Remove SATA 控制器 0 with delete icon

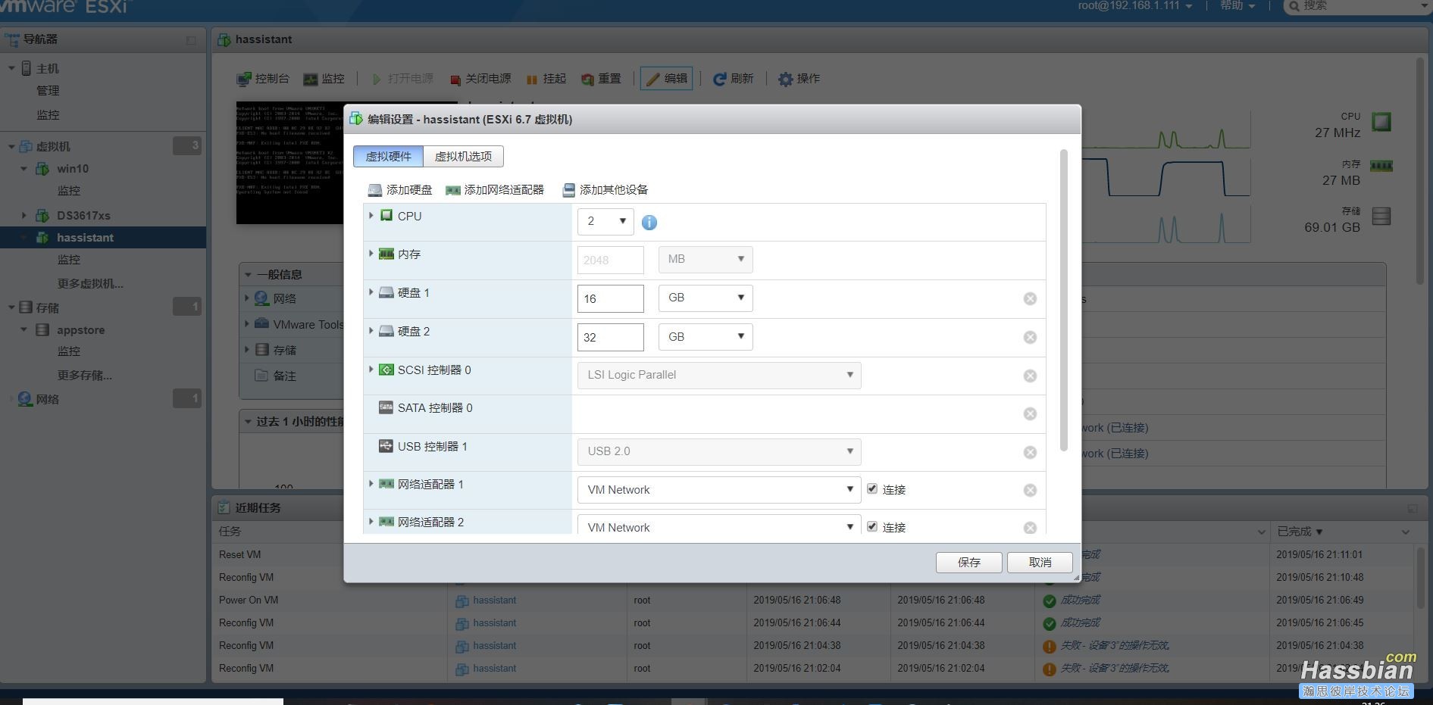tap(1030, 414)
